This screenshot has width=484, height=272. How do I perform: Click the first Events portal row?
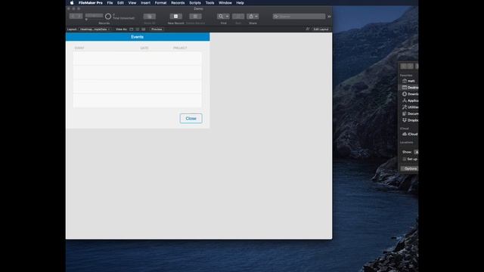coord(138,59)
